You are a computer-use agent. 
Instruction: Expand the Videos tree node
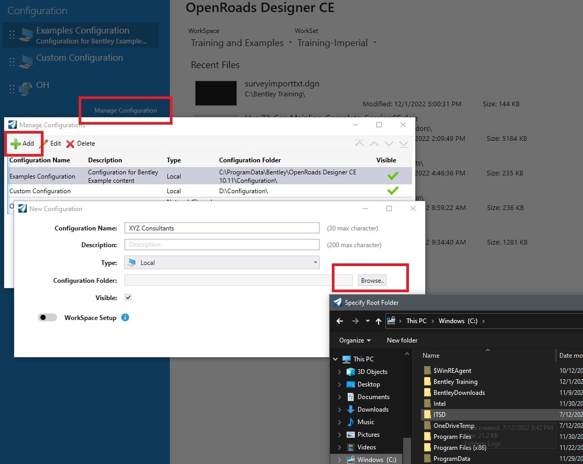(339, 447)
